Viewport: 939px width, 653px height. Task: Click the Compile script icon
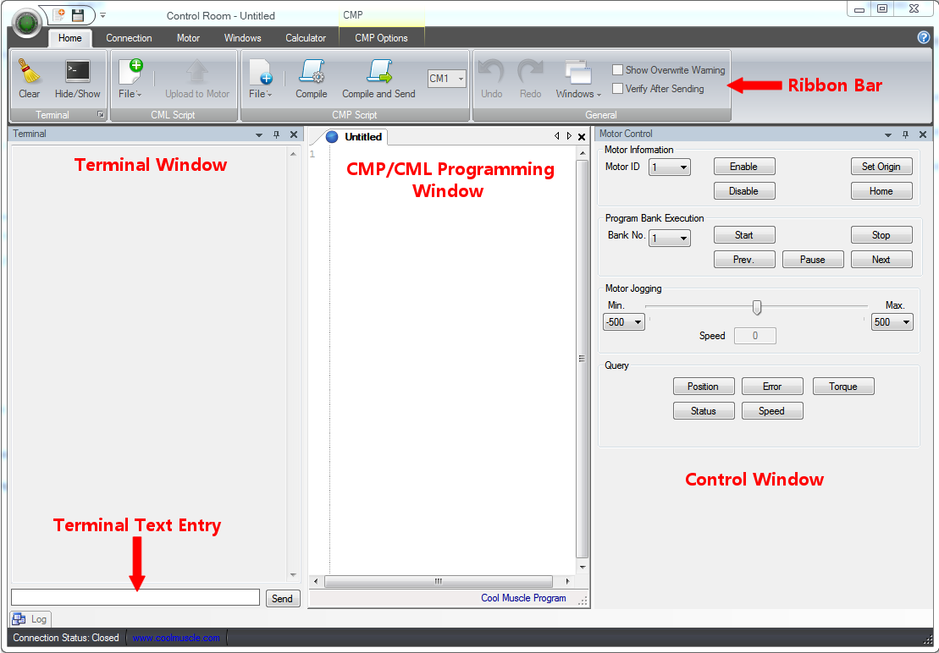(x=312, y=72)
